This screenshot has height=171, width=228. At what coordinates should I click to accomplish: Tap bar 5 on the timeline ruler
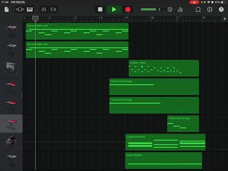(127, 18)
